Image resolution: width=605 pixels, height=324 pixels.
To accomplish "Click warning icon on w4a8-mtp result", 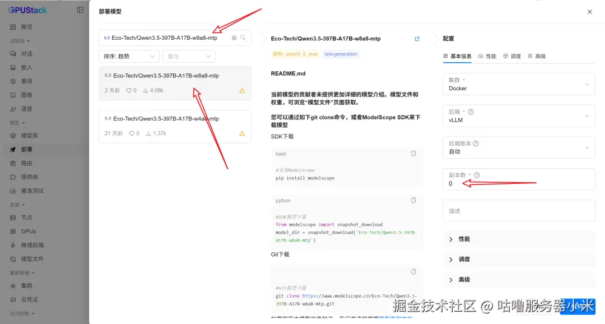I will pyautogui.click(x=242, y=133).
